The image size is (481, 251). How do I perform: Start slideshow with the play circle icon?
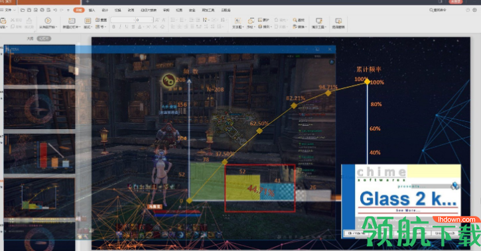[x=48, y=21]
